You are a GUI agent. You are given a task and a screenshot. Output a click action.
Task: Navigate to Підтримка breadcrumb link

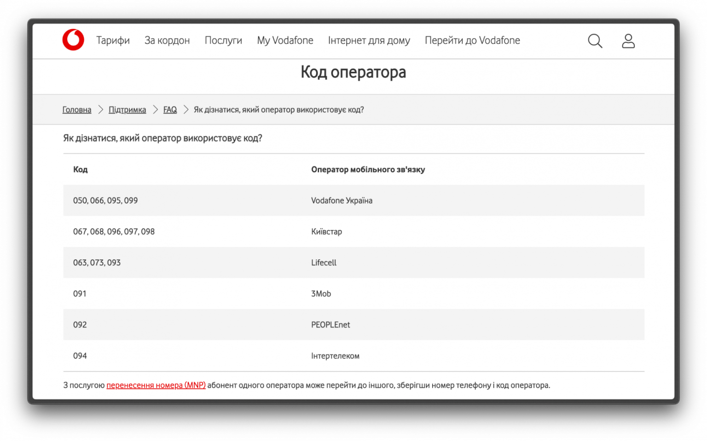point(127,110)
